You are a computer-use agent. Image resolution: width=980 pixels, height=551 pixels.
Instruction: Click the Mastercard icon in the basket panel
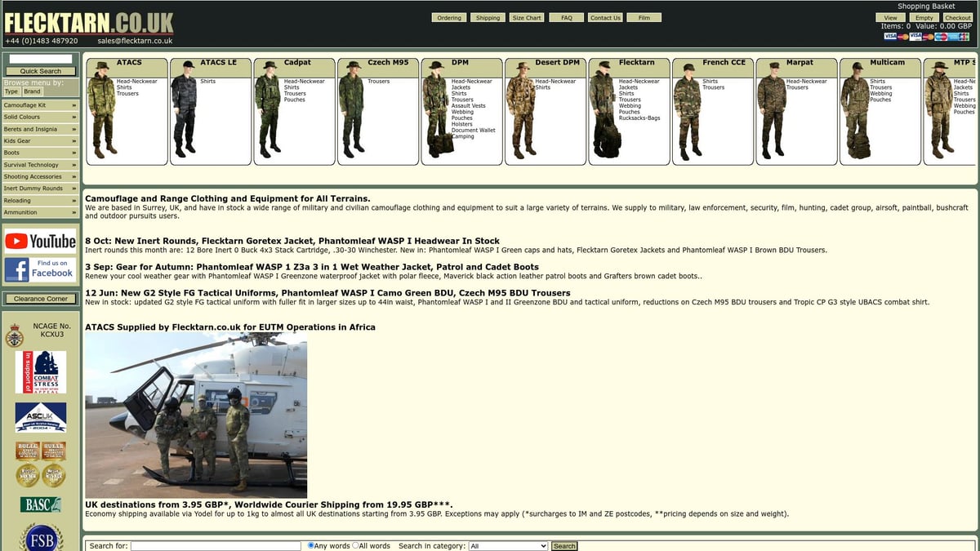tap(902, 36)
